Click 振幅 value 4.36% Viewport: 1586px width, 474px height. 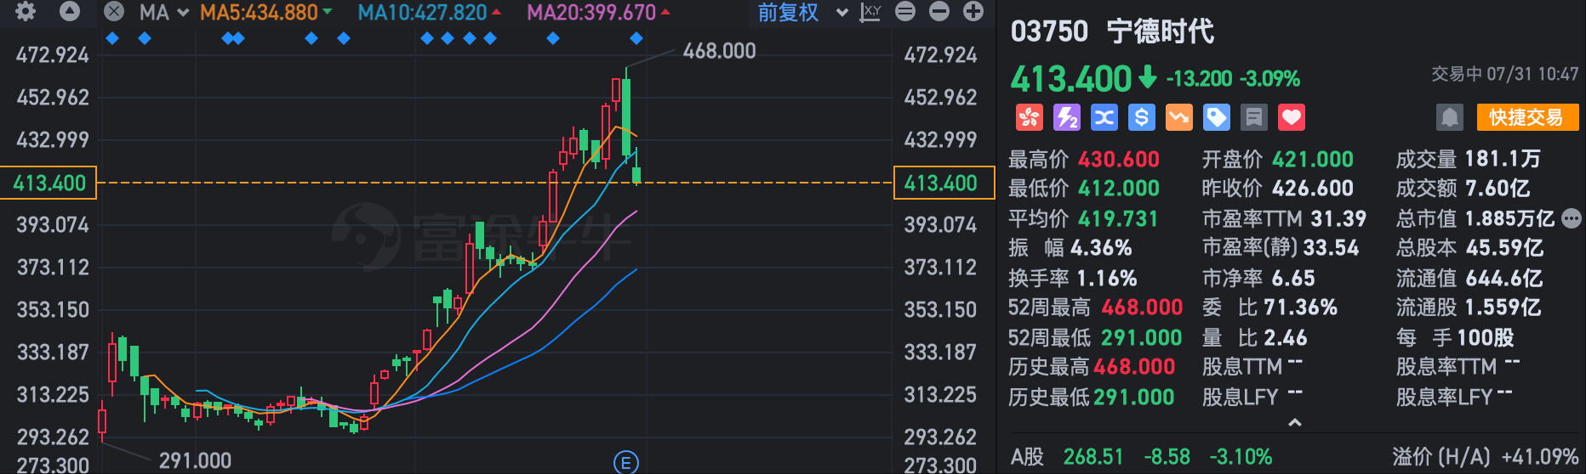coord(1101,247)
